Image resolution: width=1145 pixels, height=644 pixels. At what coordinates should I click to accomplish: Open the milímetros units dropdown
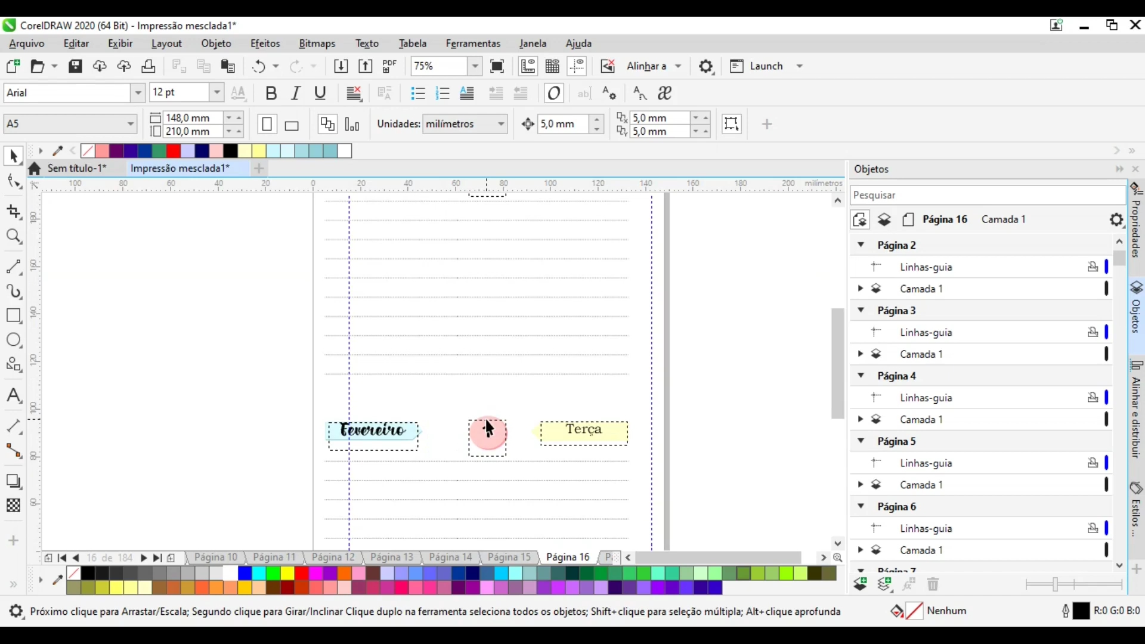[x=501, y=124]
